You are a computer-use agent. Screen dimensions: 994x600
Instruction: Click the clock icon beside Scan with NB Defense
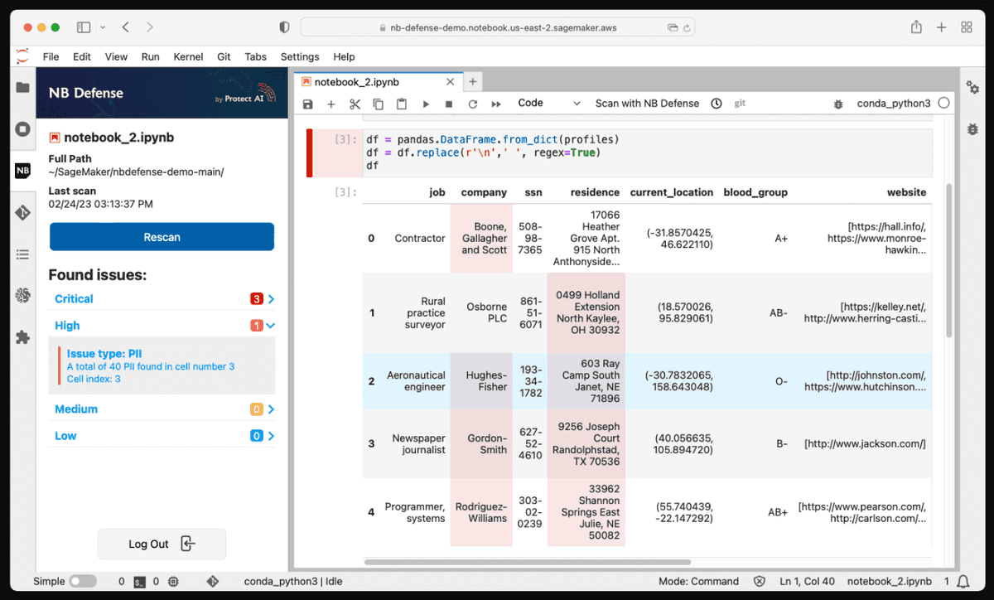[717, 104]
